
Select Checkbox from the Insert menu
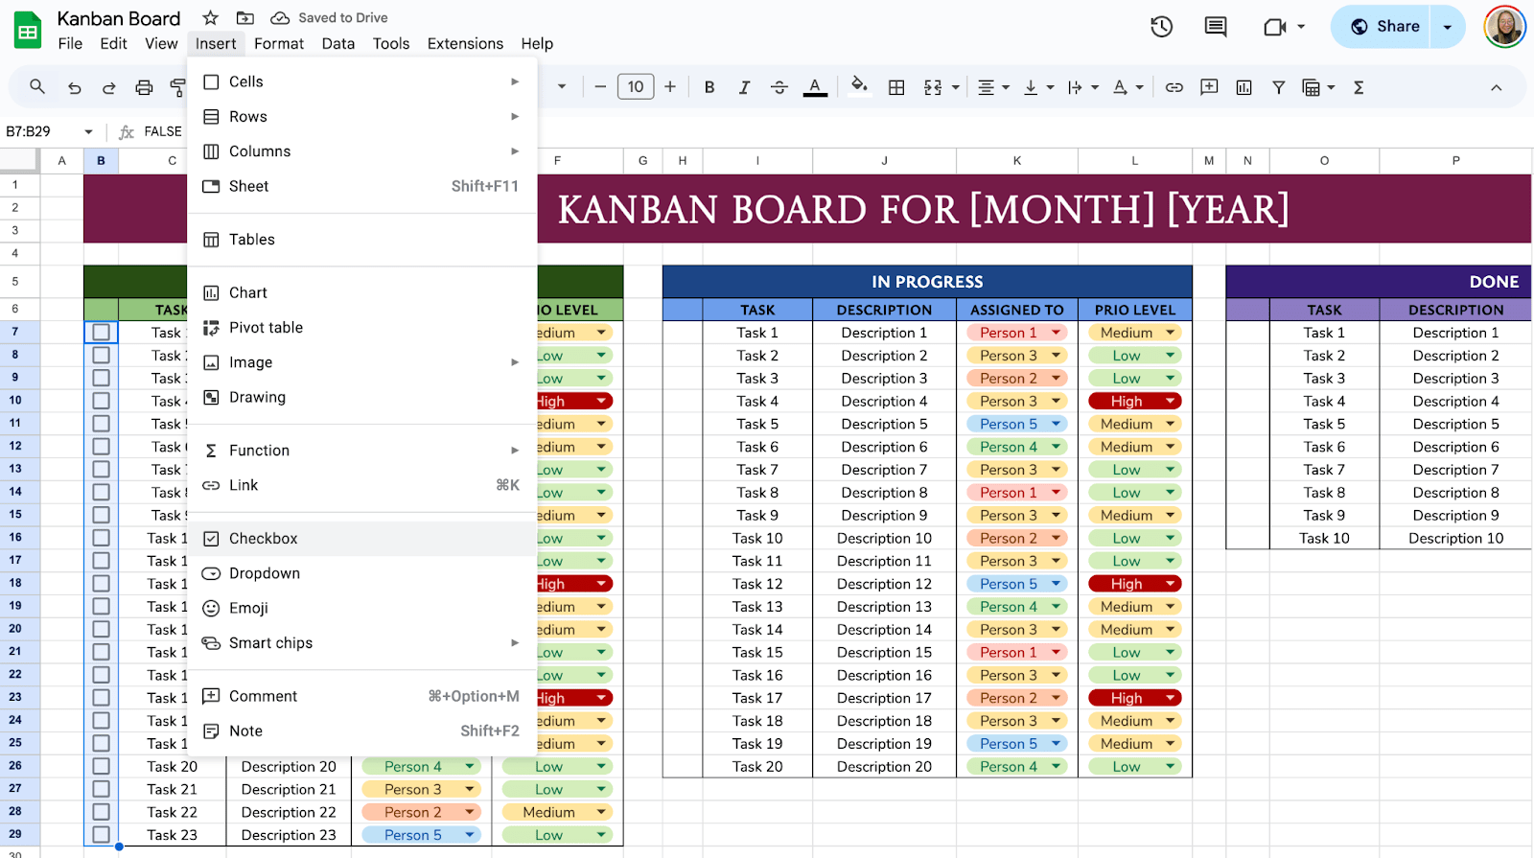264,539
